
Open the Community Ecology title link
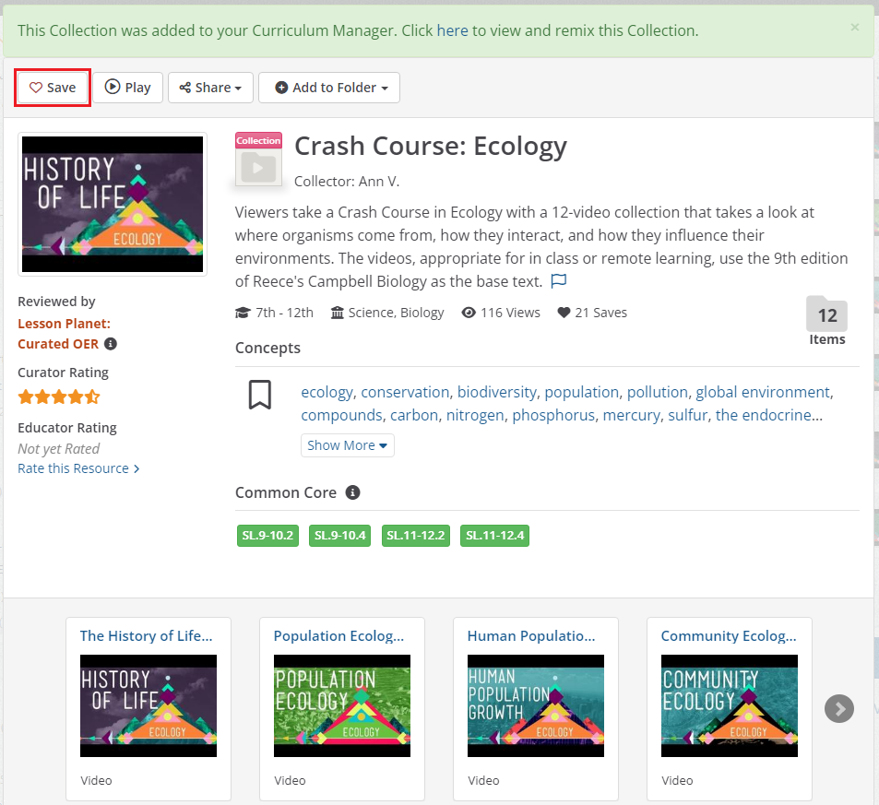pyautogui.click(x=729, y=635)
